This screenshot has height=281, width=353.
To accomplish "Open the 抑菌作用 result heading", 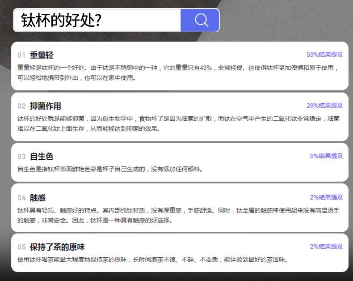I will (46, 106).
